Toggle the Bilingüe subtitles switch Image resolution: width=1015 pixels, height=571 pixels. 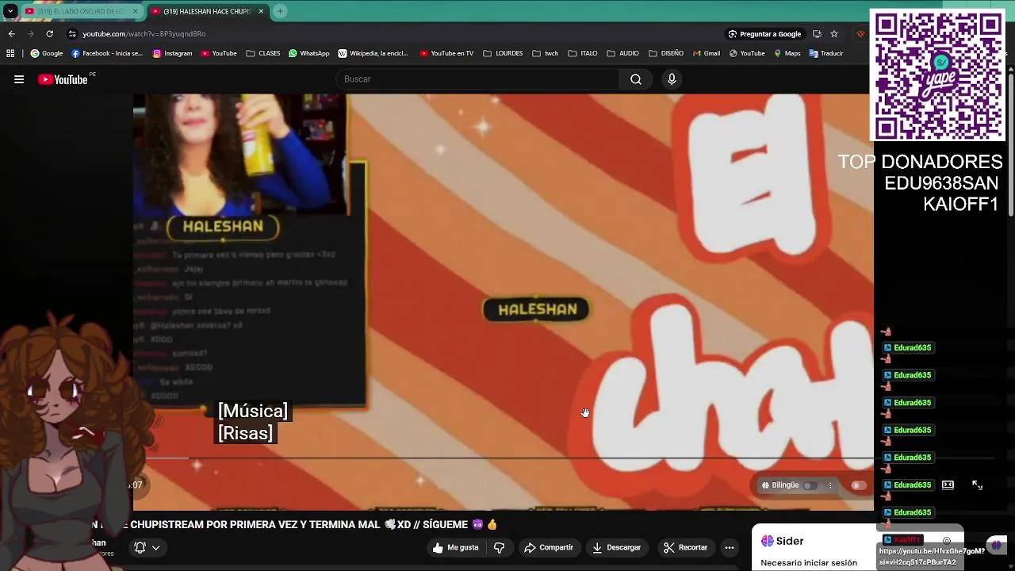810,485
